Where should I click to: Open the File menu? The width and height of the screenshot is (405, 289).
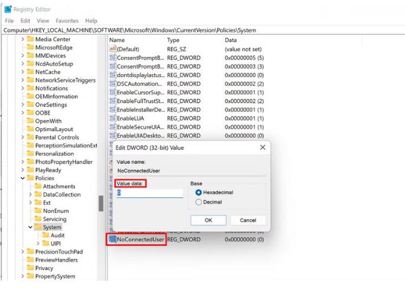tap(9, 21)
